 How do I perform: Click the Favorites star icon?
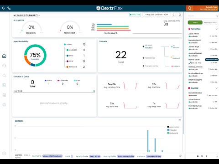[189, 29]
